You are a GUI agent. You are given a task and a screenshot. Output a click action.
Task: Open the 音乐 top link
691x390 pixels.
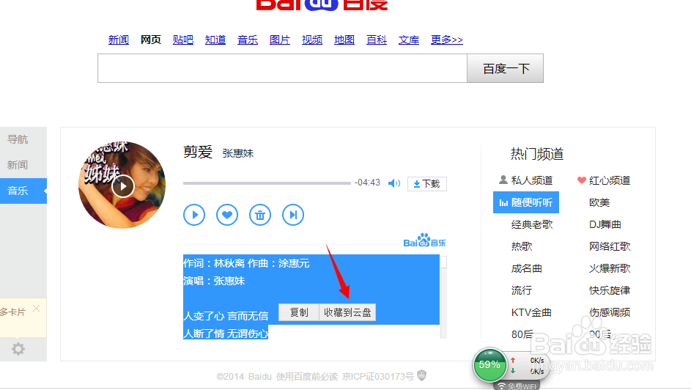247,40
